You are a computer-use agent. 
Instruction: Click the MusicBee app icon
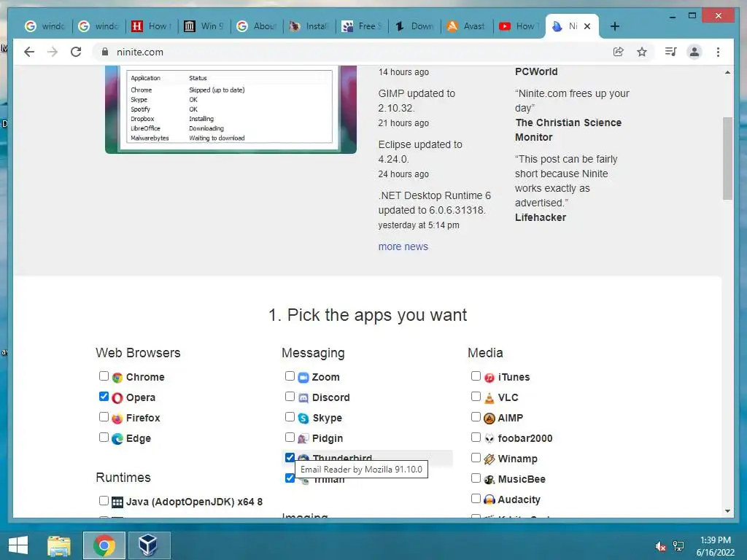489,480
